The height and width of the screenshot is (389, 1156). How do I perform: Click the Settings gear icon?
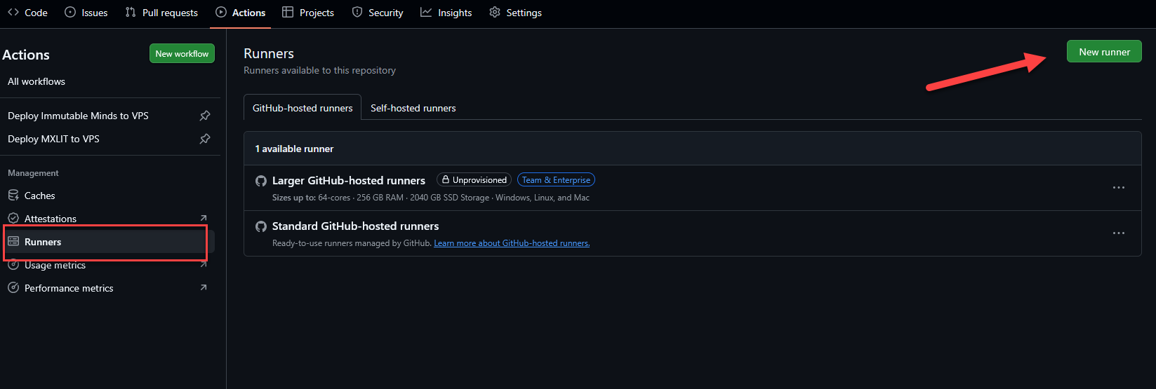tap(495, 13)
